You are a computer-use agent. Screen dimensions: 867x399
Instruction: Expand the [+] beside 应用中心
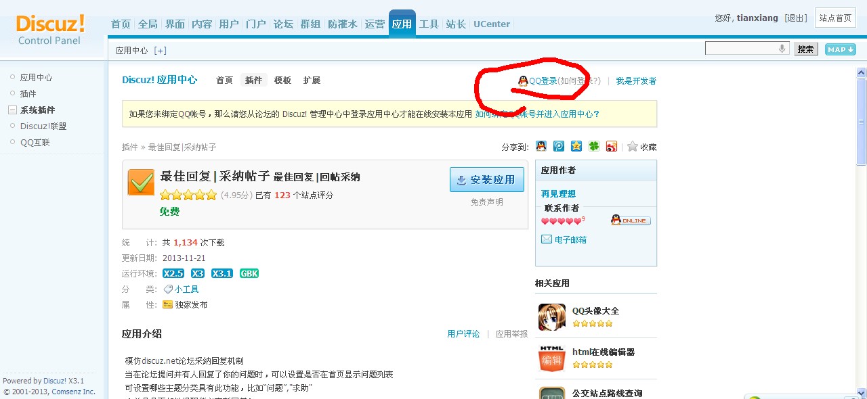click(160, 50)
